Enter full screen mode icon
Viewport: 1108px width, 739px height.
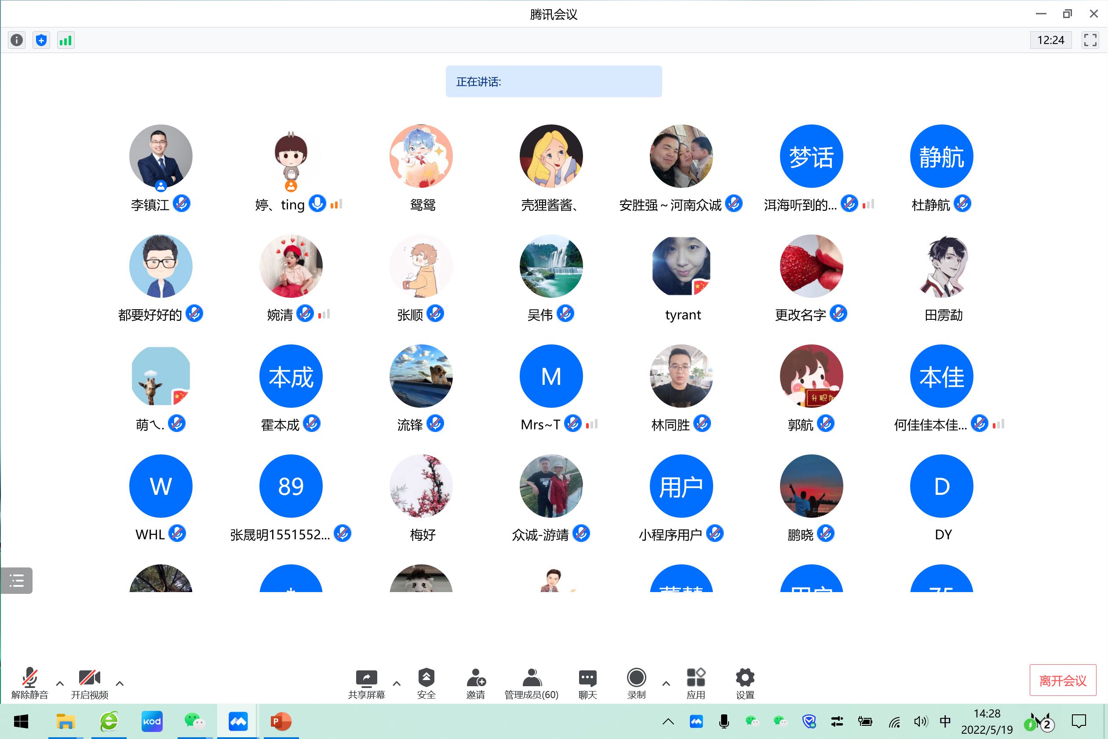[x=1090, y=40]
